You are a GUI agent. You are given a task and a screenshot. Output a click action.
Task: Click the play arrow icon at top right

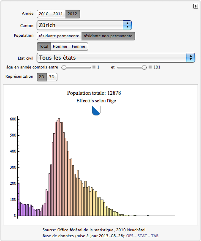[196, 6]
